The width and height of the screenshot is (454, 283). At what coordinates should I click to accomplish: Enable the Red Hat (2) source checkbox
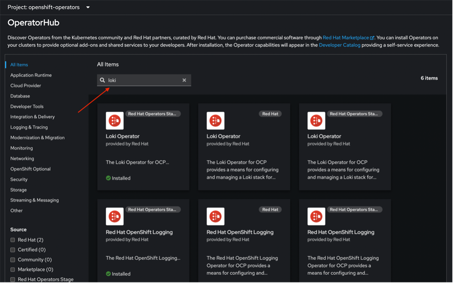(13, 240)
